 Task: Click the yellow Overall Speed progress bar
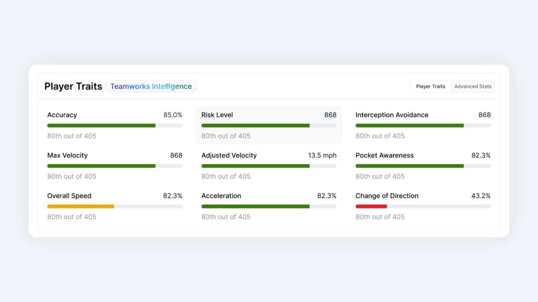pyautogui.click(x=80, y=207)
